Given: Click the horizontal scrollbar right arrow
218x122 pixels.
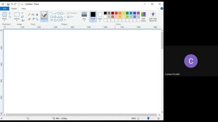Looking at the screenshot, I should coord(159,115).
